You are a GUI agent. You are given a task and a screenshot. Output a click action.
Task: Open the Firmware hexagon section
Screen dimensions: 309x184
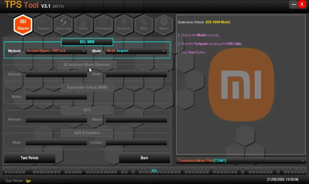(104, 25)
